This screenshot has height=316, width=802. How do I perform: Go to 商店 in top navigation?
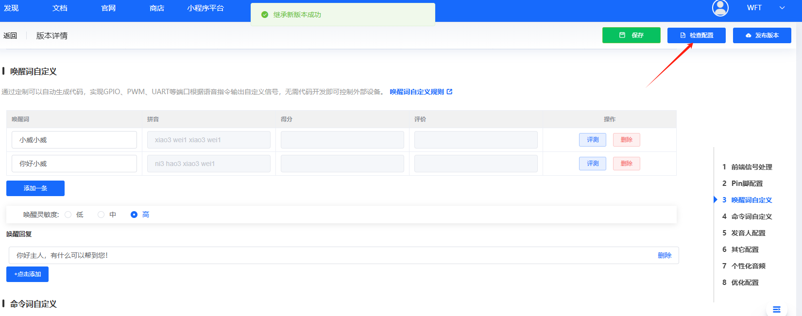coord(157,8)
